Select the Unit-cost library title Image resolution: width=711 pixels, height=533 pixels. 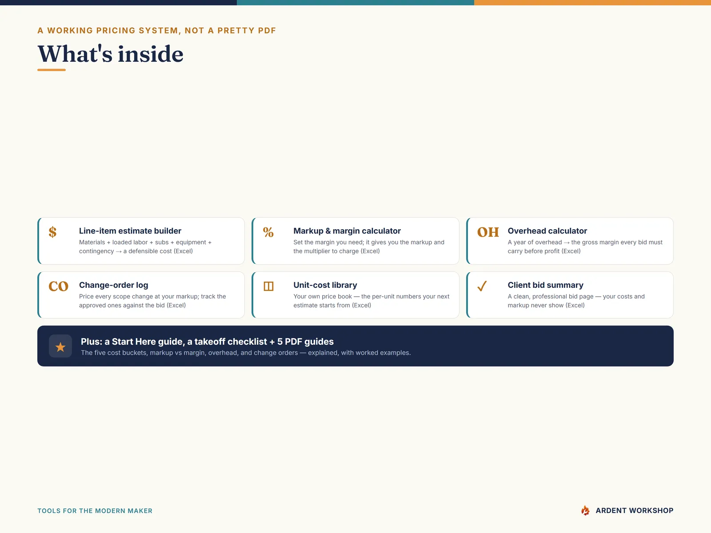[x=325, y=285]
